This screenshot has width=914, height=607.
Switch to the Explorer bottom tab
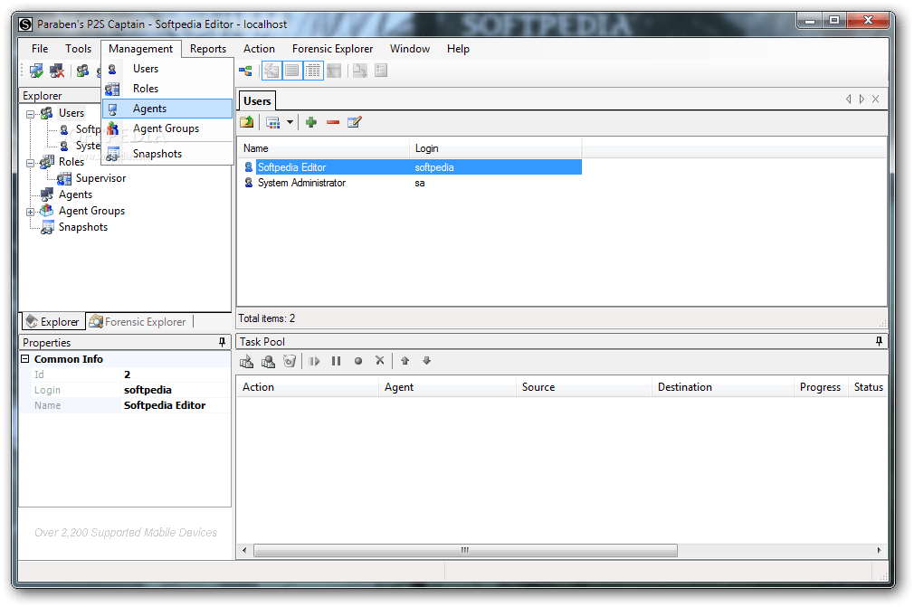53,321
